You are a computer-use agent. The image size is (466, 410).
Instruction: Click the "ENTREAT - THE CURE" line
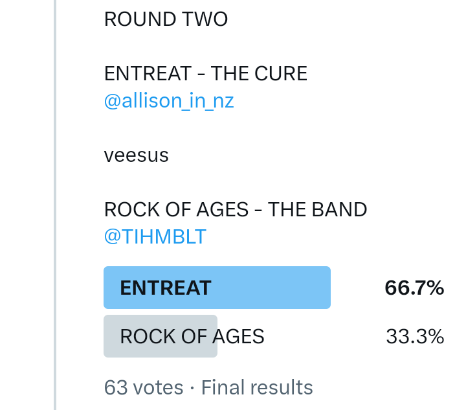point(205,74)
